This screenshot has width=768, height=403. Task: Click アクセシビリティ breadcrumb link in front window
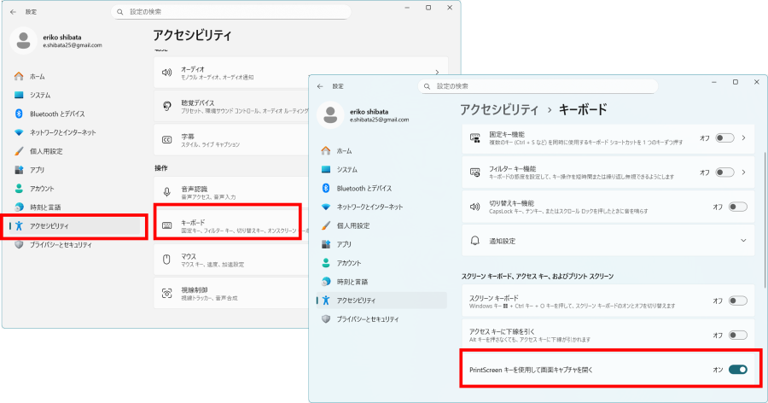click(x=499, y=109)
